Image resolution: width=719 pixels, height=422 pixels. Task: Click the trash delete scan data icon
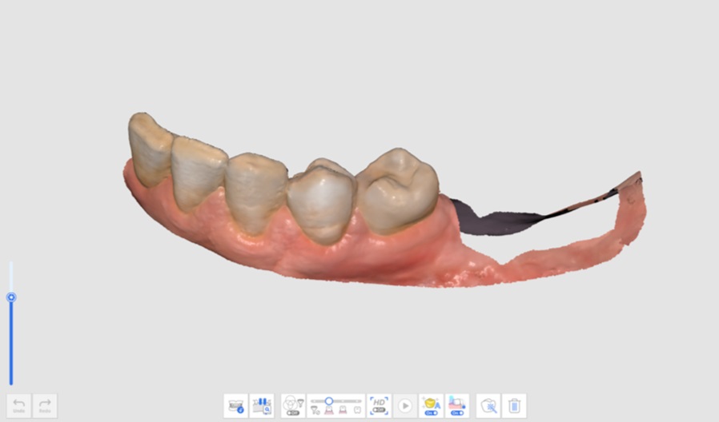pos(514,405)
